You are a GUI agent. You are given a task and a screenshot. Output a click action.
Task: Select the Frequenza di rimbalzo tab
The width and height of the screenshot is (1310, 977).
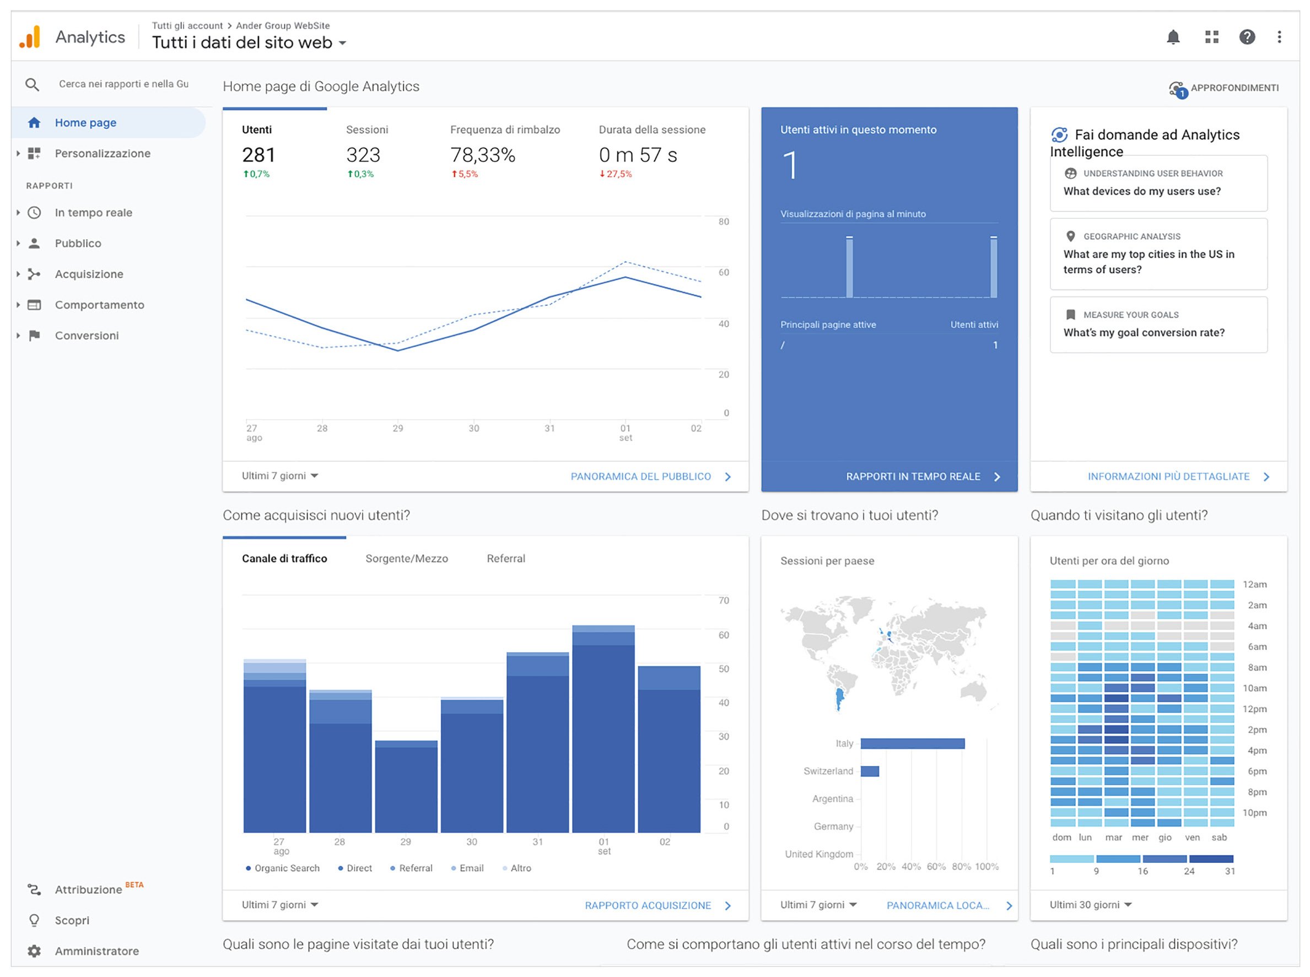tap(504, 151)
